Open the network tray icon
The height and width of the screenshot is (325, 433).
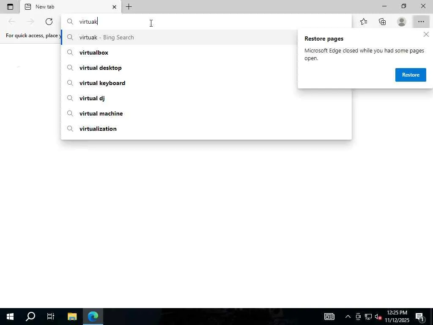click(x=368, y=317)
